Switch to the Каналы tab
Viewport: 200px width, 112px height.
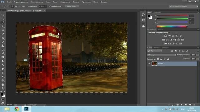pos(157,48)
